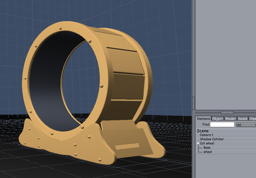Click the vertical viewport splitter handle
This screenshot has height=178, width=256.
(x=194, y=103)
